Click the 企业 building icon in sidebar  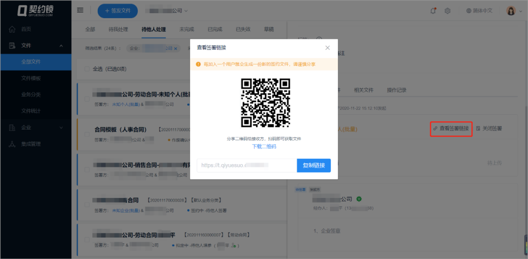12,128
